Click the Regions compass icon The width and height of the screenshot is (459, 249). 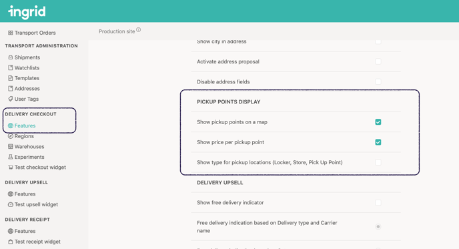point(11,136)
